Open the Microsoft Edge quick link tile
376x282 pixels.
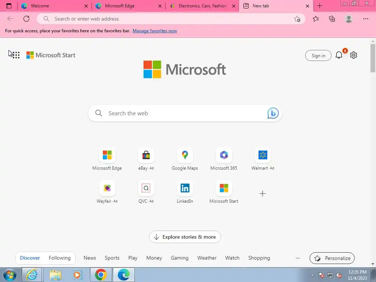[x=107, y=159]
